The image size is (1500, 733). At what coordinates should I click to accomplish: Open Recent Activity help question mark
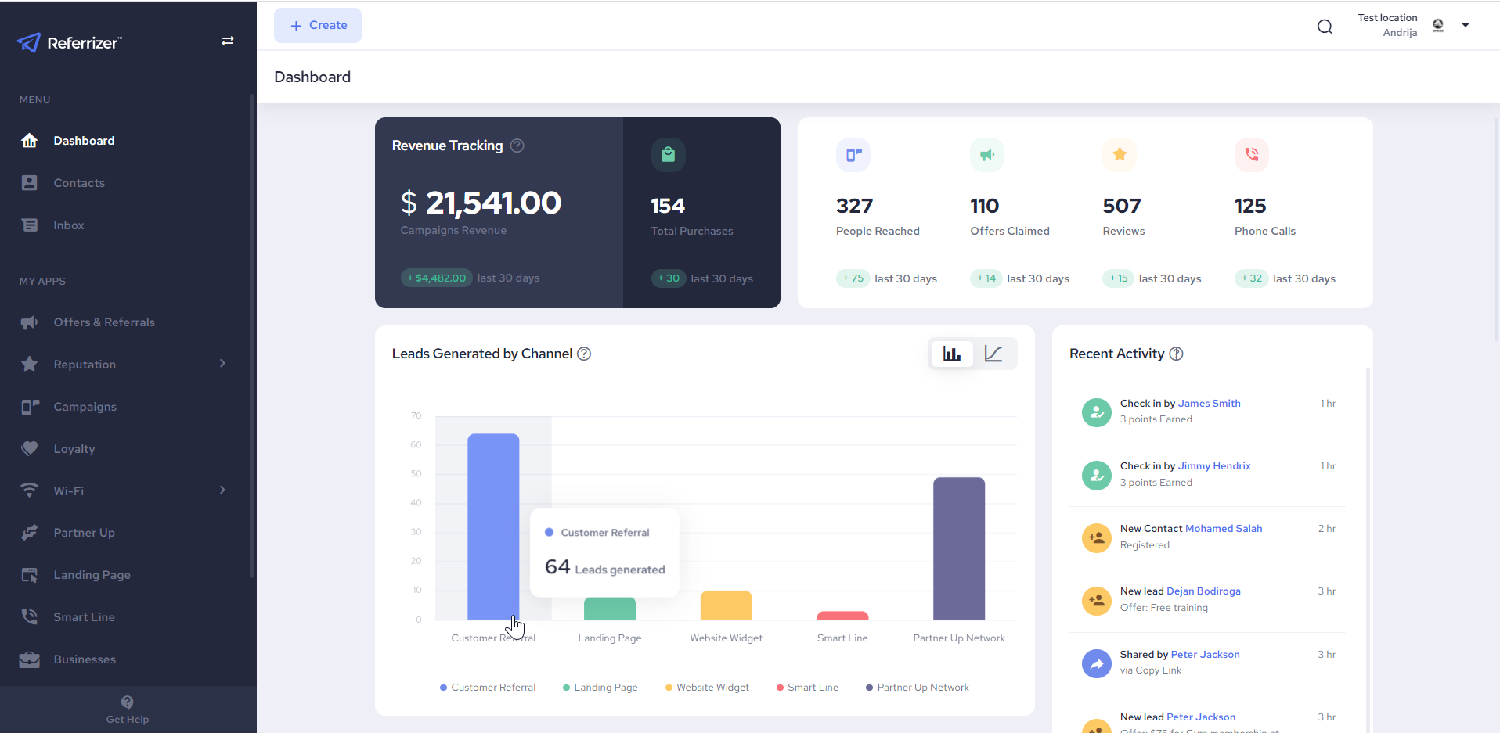pyautogui.click(x=1177, y=354)
